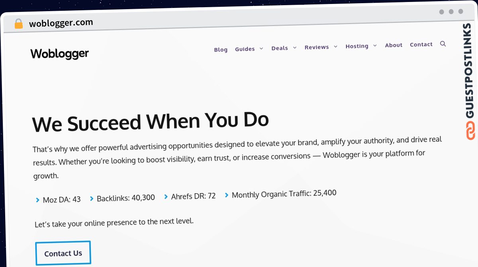Open the Reviews menu item
The width and height of the screenshot is (478, 267).
pyautogui.click(x=317, y=47)
